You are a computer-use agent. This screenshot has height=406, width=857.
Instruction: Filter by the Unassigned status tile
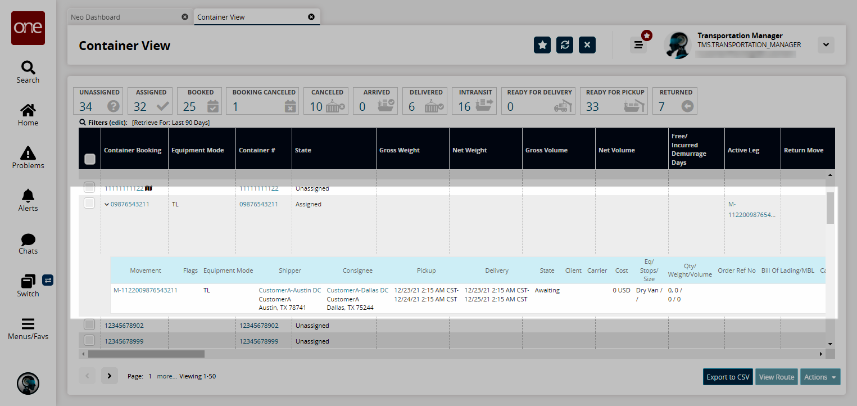pos(99,101)
